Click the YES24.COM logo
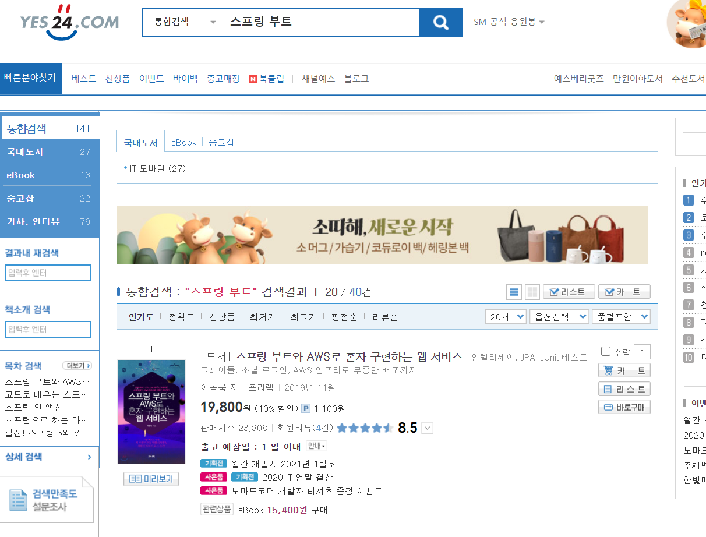Screen dimensions: 706x537 pyautogui.click(x=69, y=22)
